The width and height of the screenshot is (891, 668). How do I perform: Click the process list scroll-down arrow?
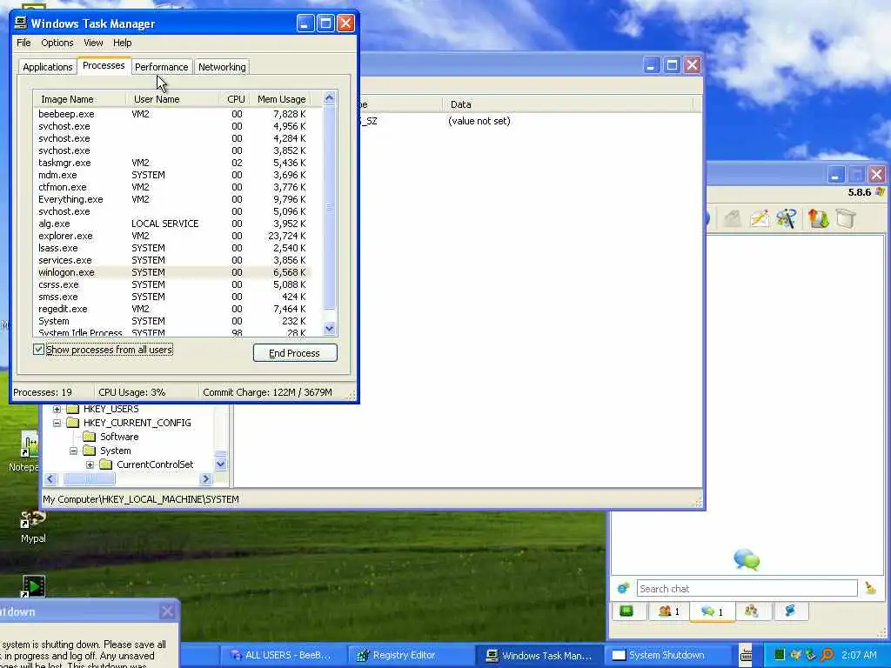[x=330, y=328]
